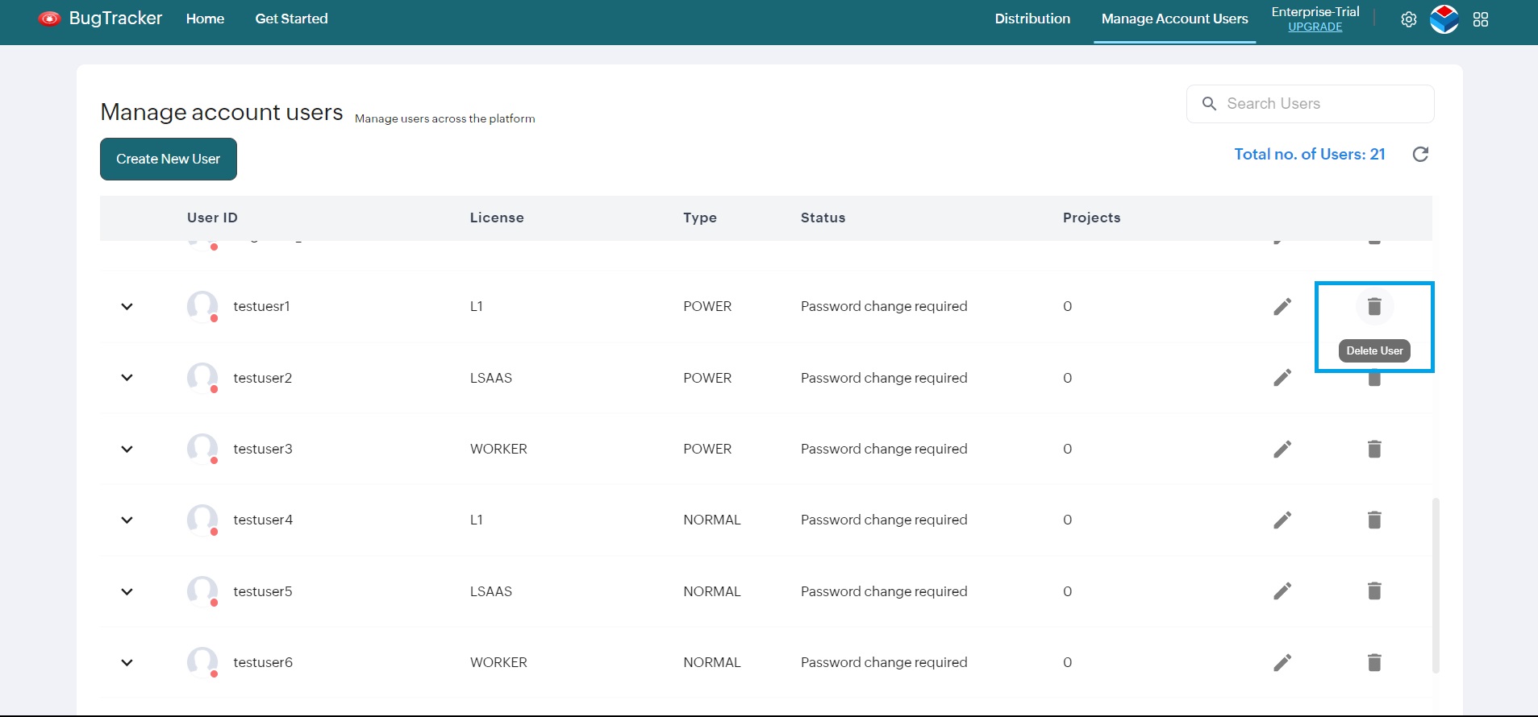
Task: Open the user profile avatar in header
Action: click(1444, 19)
